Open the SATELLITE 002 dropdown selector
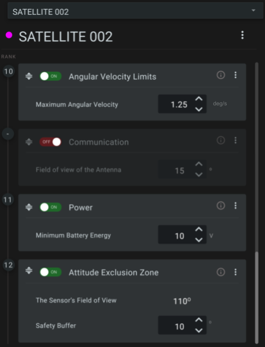 click(x=135, y=11)
